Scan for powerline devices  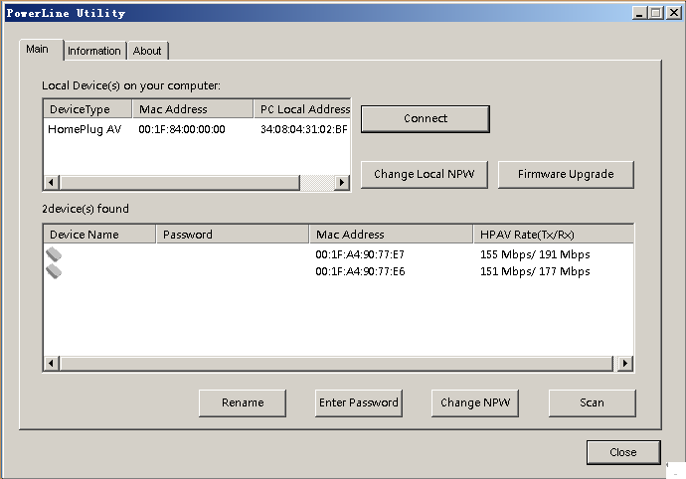pyautogui.click(x=592, y=402)
